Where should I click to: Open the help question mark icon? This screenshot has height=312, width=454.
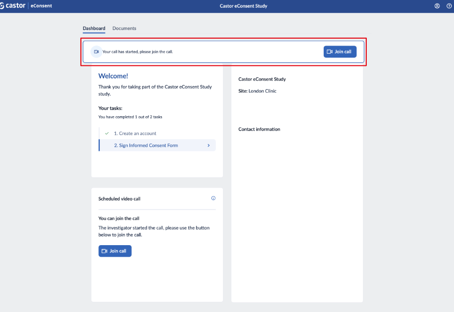coord(449,6)
